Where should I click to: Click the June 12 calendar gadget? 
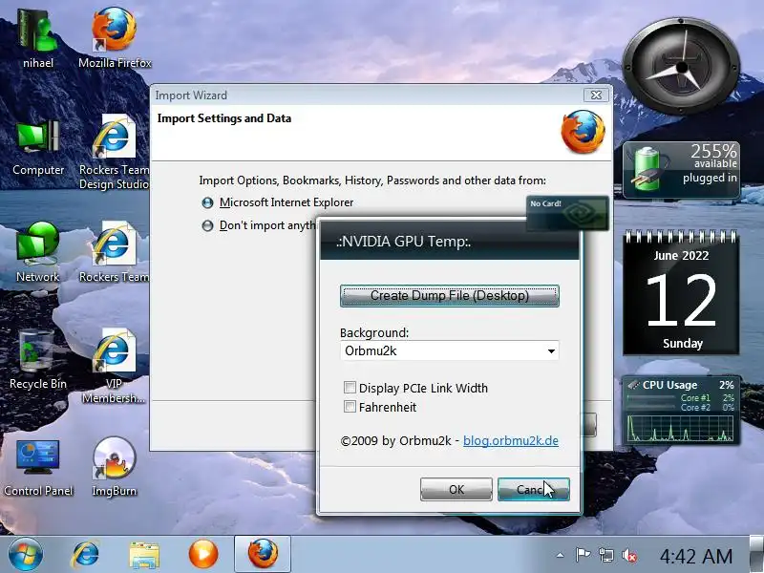[x=682, y=292]
